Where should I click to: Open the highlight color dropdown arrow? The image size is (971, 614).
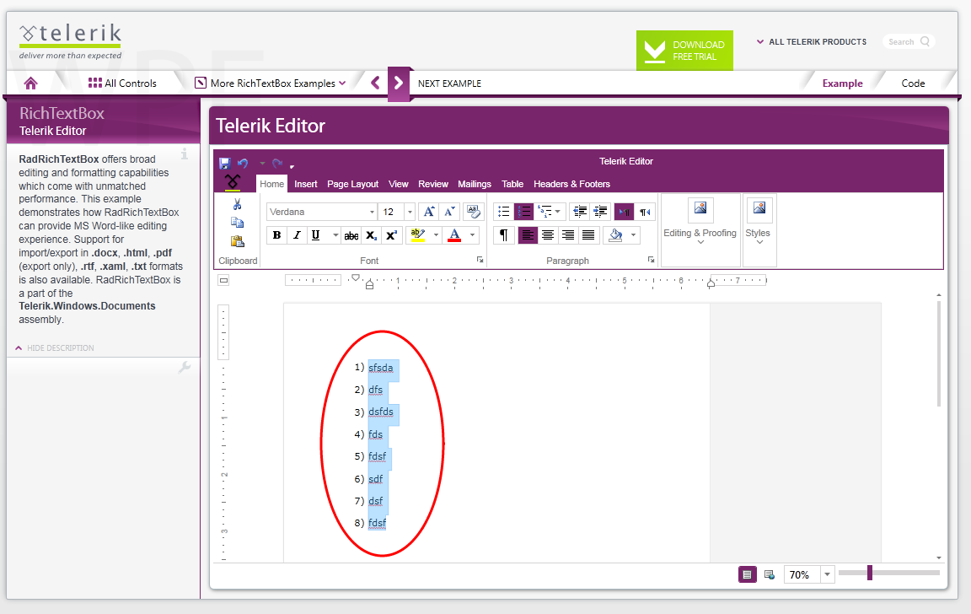point(436,235)
